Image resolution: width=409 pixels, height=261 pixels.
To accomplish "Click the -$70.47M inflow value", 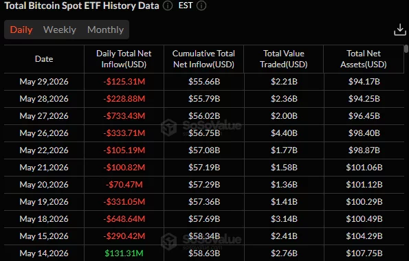I will pyautogui.click(x=124, y=185).
